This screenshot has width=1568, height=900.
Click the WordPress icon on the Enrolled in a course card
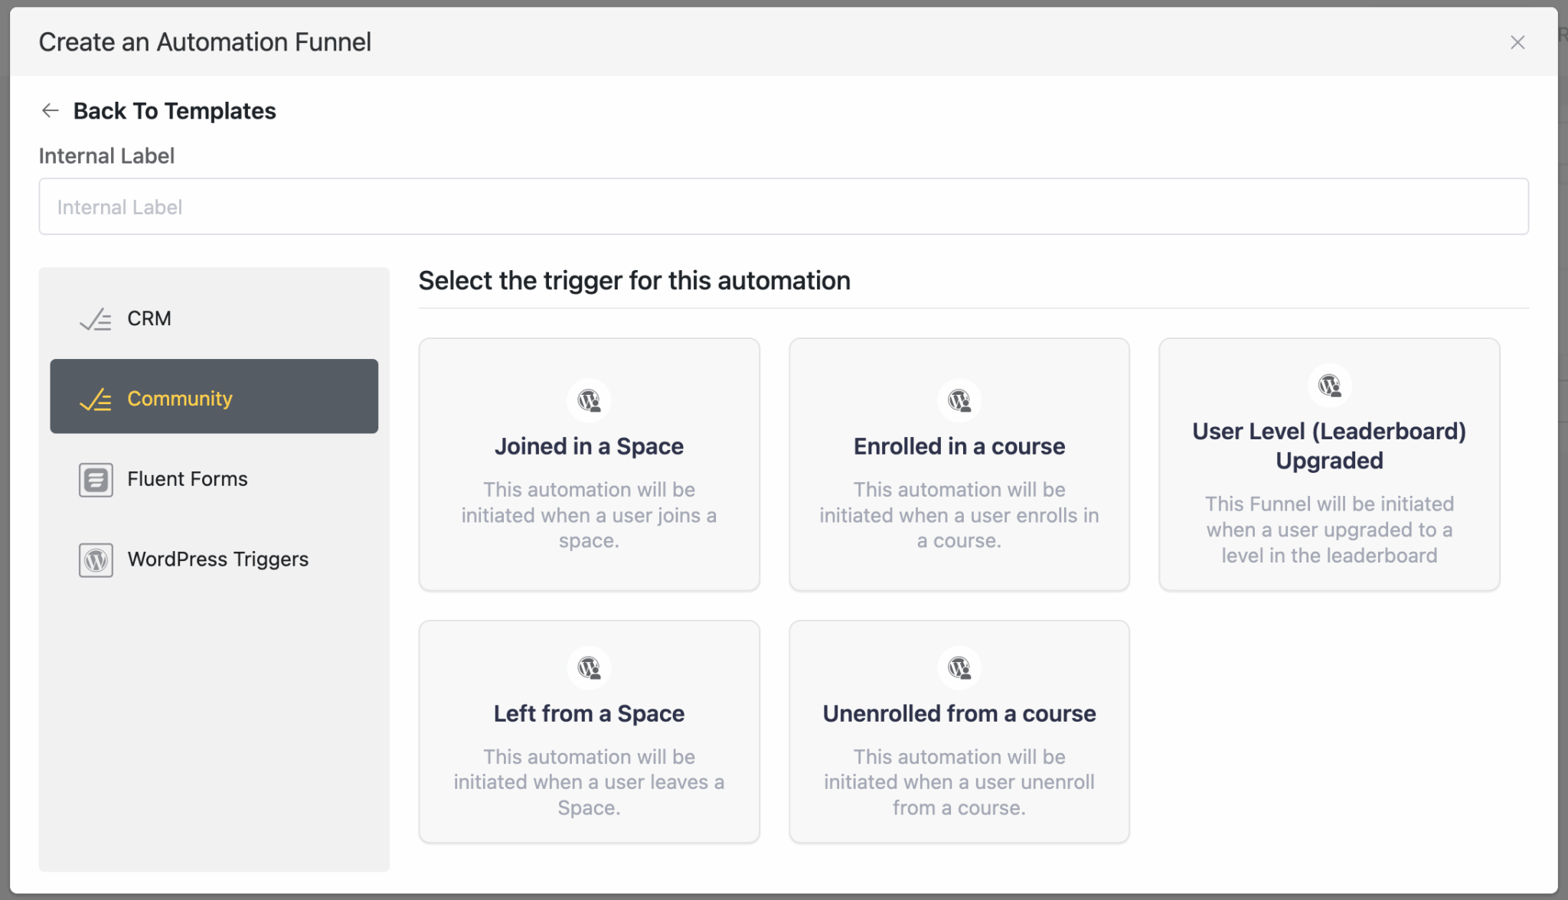tap(959, 399)
